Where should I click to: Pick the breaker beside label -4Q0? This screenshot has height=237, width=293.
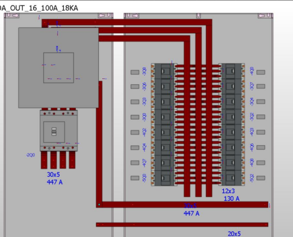[x=231, y=71]
